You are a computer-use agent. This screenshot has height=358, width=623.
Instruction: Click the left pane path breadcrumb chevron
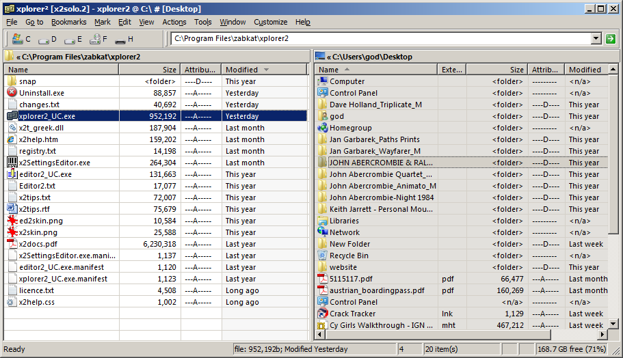(18, 57)
